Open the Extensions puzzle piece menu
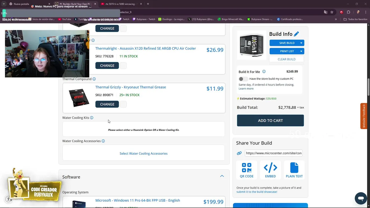 348,12
